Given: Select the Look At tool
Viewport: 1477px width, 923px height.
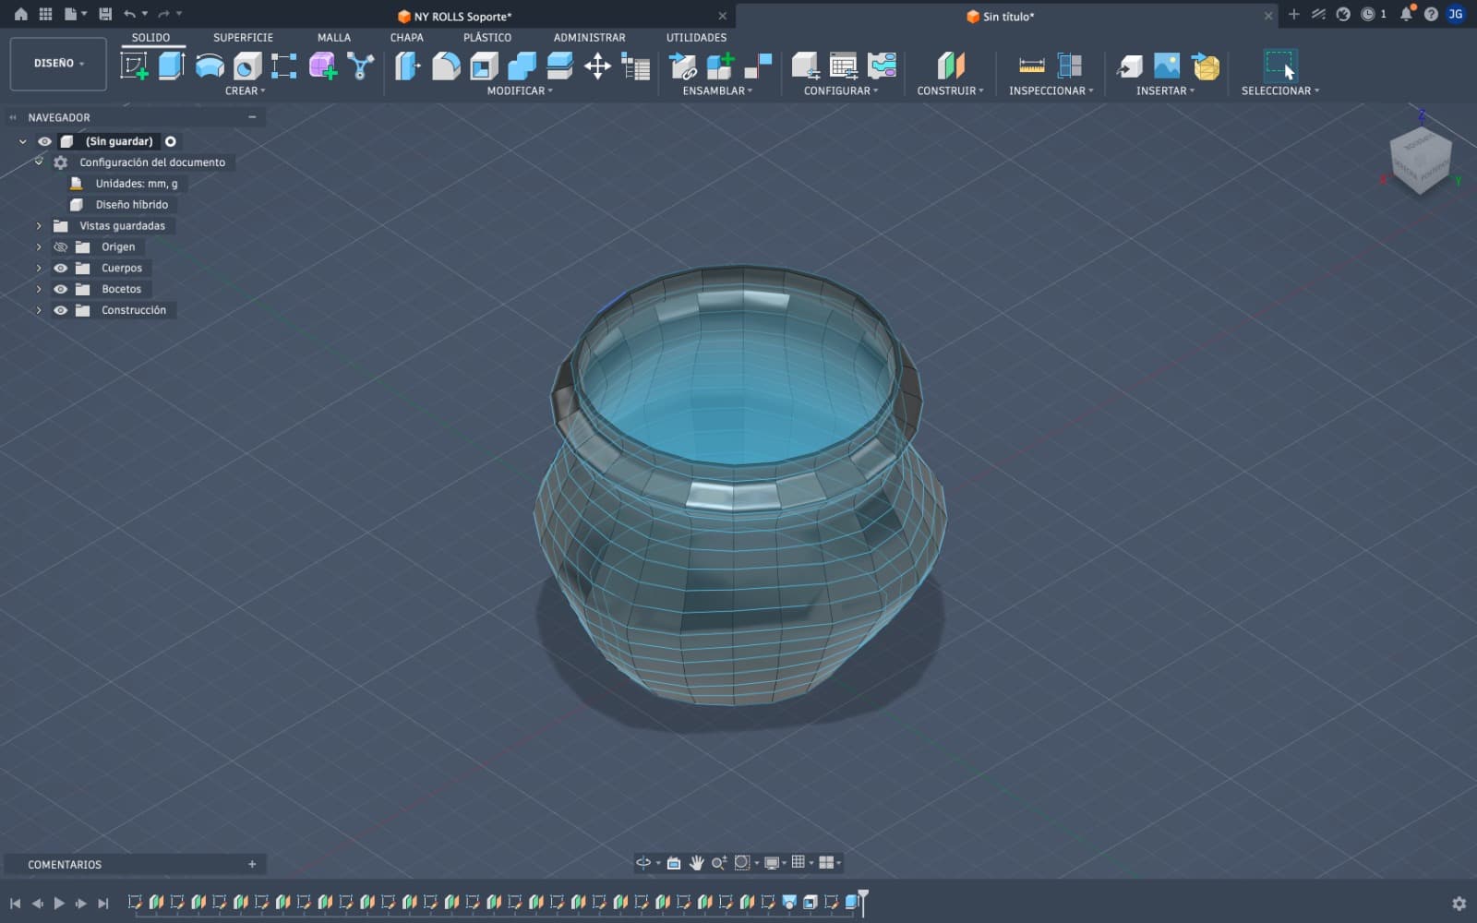Looking at the screenshot, I should (x=674, y=862).
